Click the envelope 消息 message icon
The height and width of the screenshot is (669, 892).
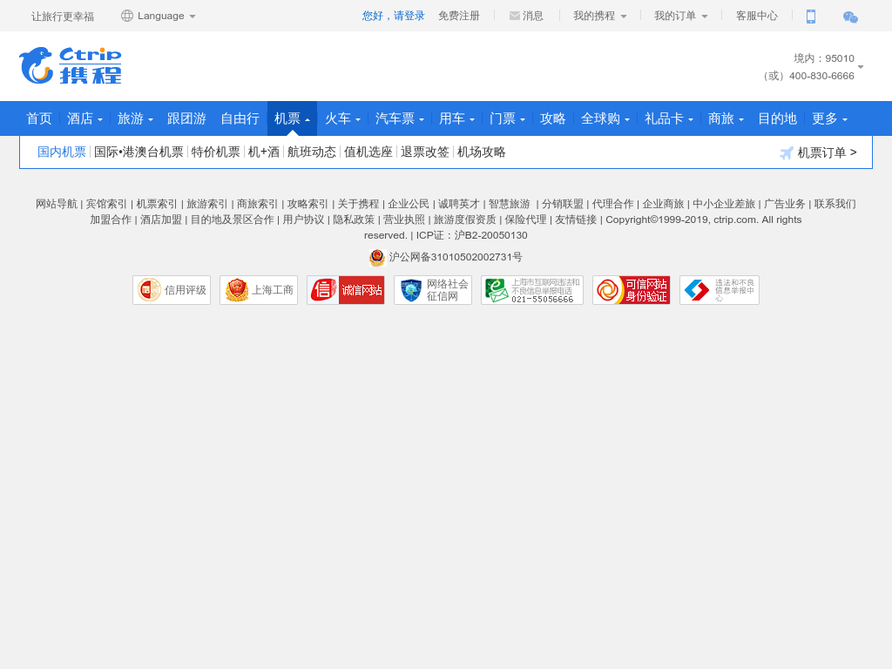click(514, 16)
